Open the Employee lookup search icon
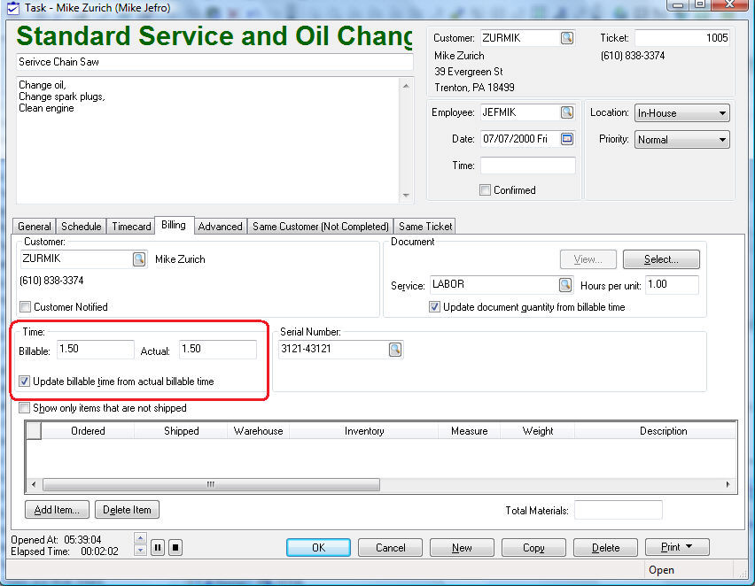The height and width of the screenshot is (586, 755). click(567, 112)
